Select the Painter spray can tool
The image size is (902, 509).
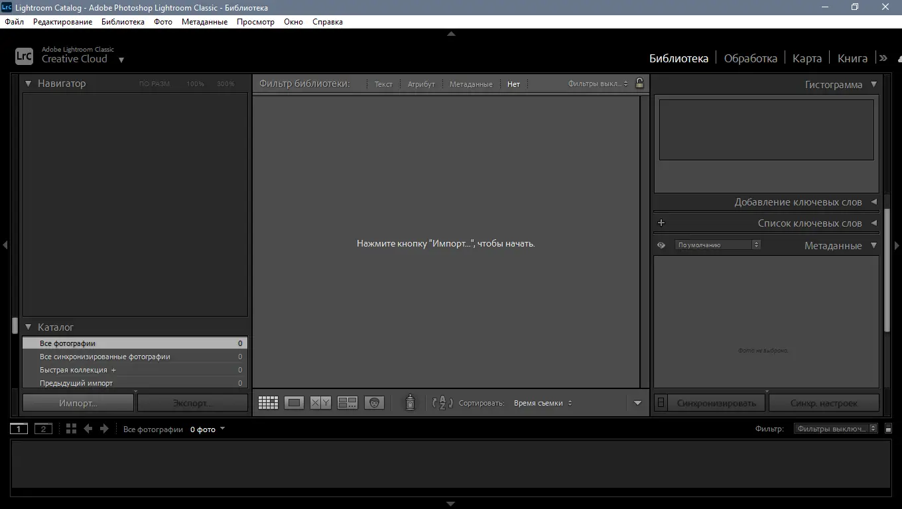click(x=410, y=402)
